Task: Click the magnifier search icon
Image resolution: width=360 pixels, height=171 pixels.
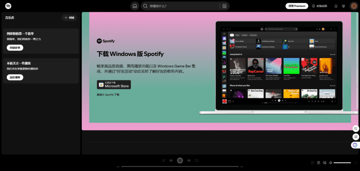Action: coord(145,6)
